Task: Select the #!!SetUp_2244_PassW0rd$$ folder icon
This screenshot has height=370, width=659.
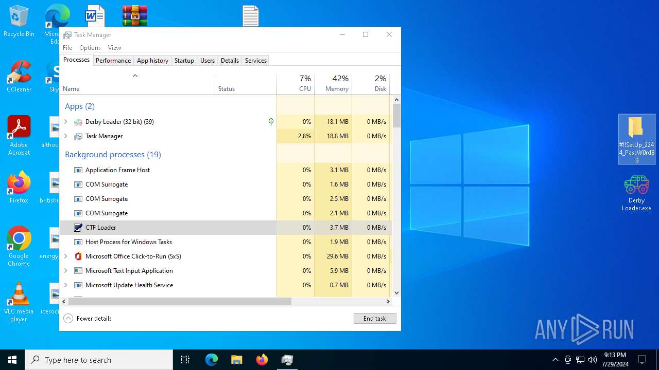Action: (637, 139)
